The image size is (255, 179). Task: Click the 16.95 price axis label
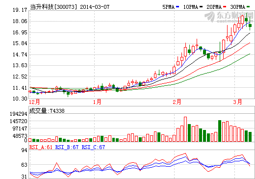(20, 32)
